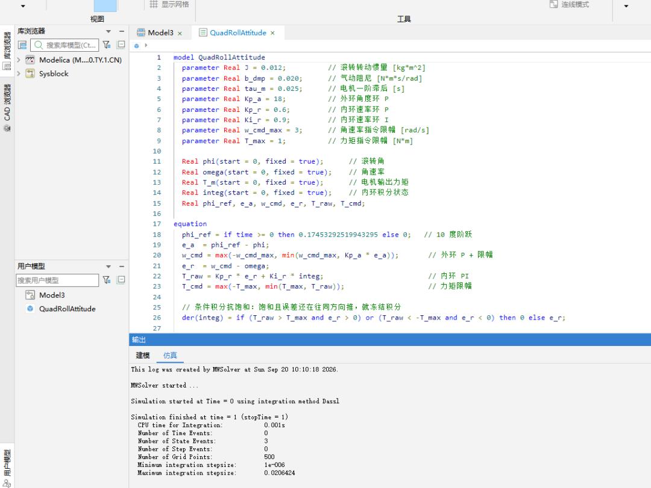This screenshot has height=488, width=651.
Task: Click the 'w_cmd = max(' equation line
Action: (290, 255)
